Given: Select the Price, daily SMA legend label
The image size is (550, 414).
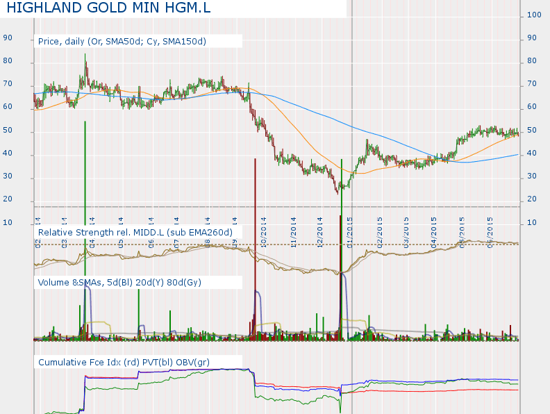Looking at the screenshot, I should (122, 42).
